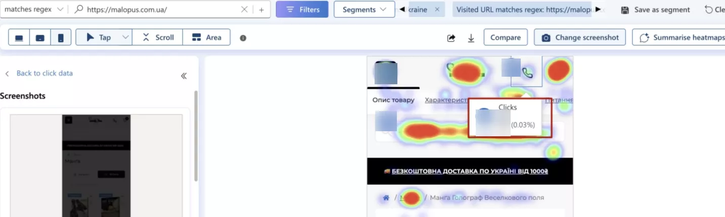Open the Filters panel
This screenshot has height=217, width=725.
[x=302, y=10]
